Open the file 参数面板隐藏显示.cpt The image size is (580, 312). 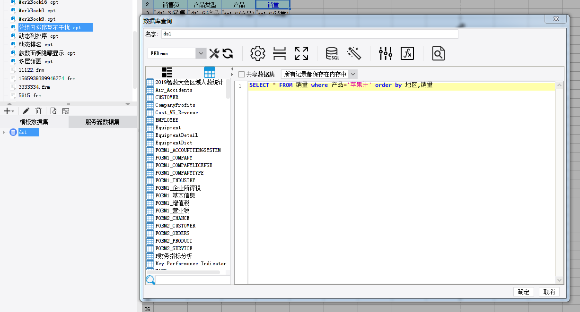point(47,53)
